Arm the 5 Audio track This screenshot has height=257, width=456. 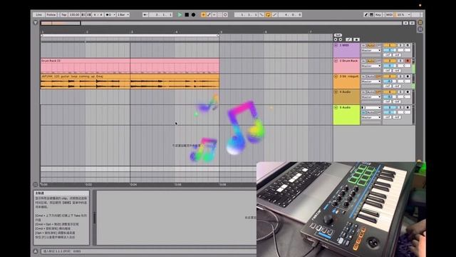coord(408,108)
